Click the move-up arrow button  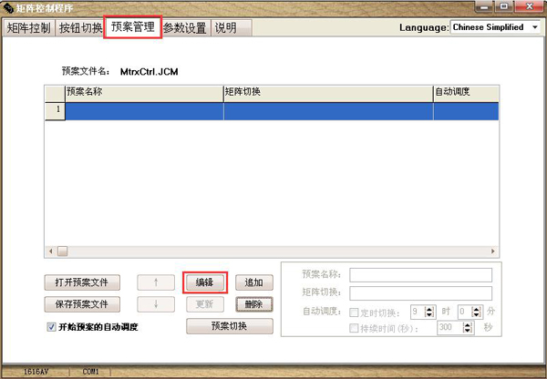[x=156, y=282]
